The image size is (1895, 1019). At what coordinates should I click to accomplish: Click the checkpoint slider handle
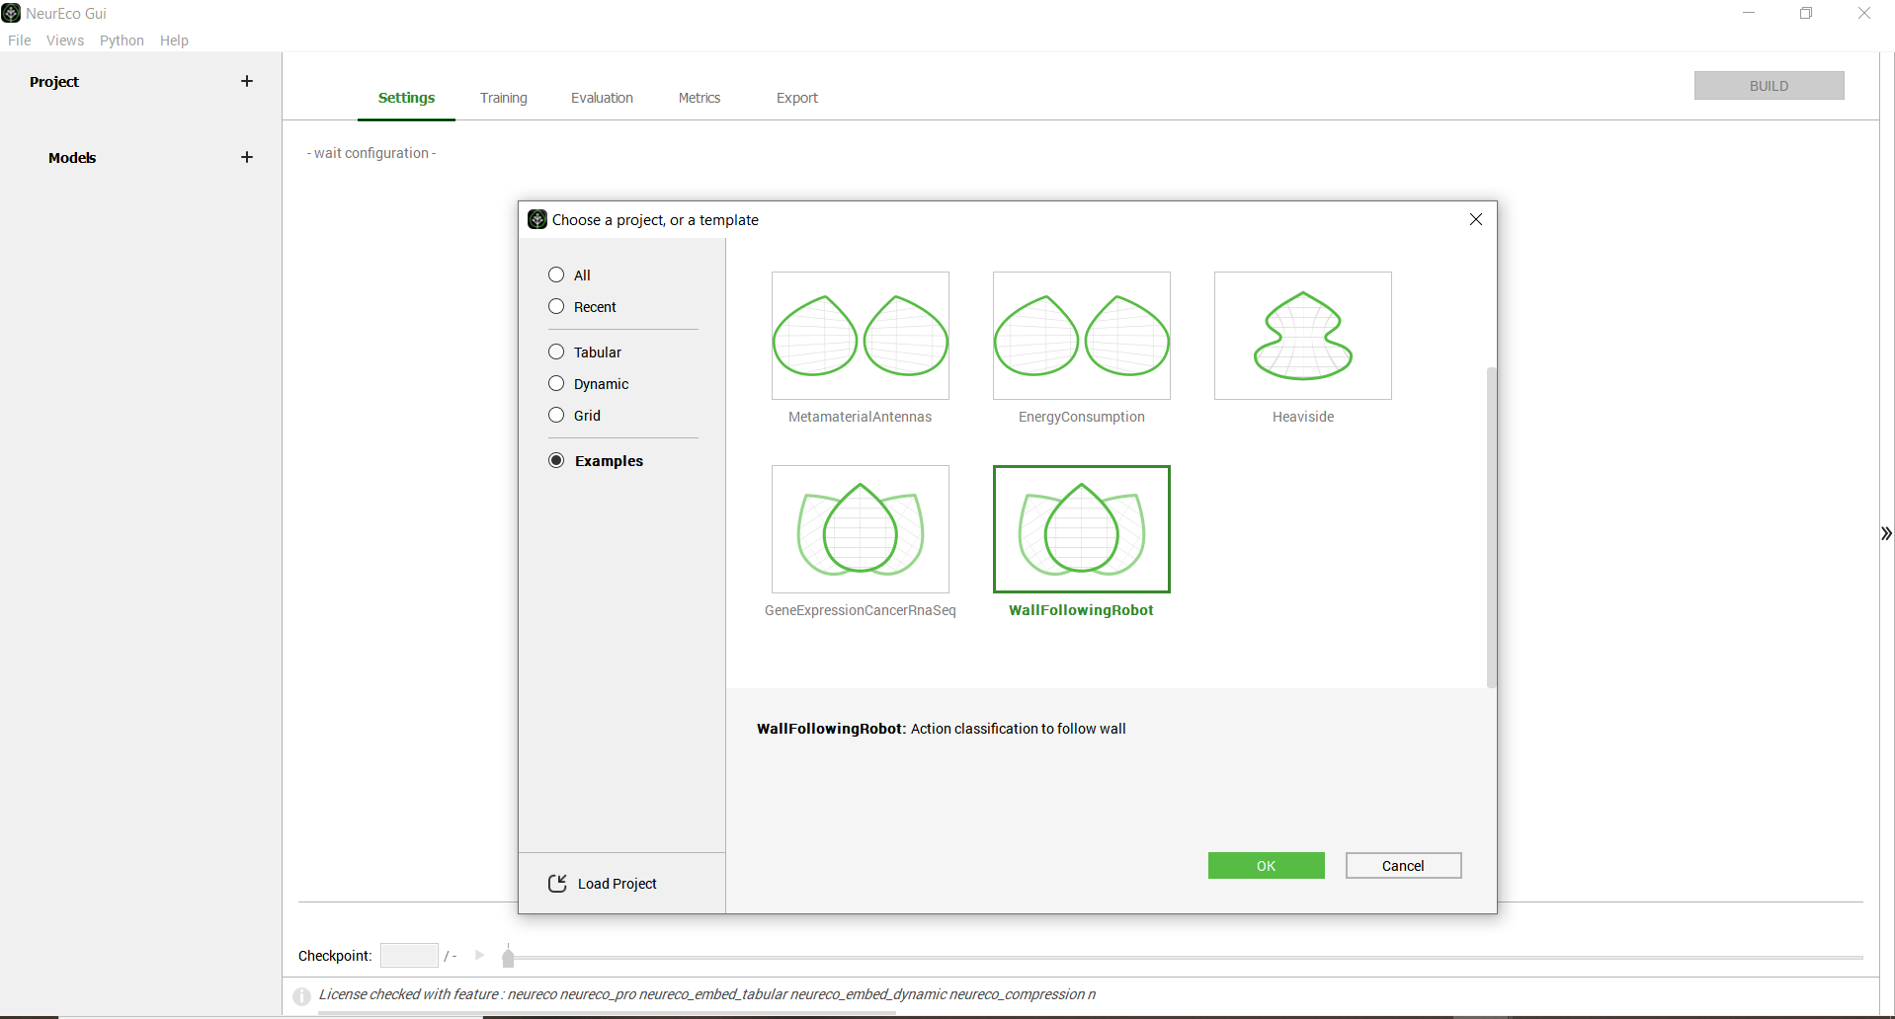(x=508, y=956)
